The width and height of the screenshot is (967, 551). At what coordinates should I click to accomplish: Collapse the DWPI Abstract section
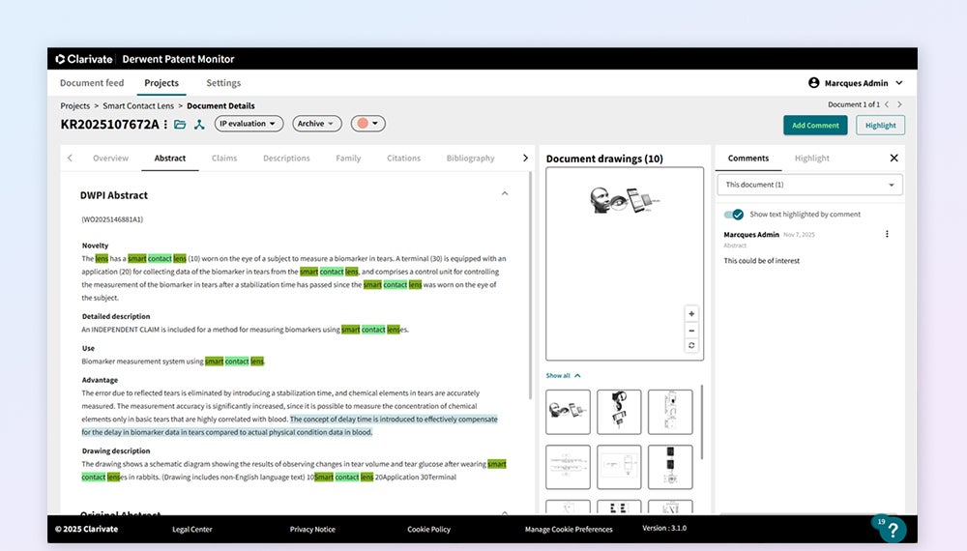point(504,194)
